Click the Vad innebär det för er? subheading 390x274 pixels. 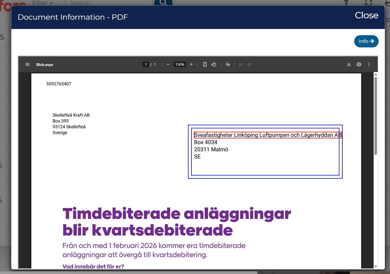click(x=93, y=267)
